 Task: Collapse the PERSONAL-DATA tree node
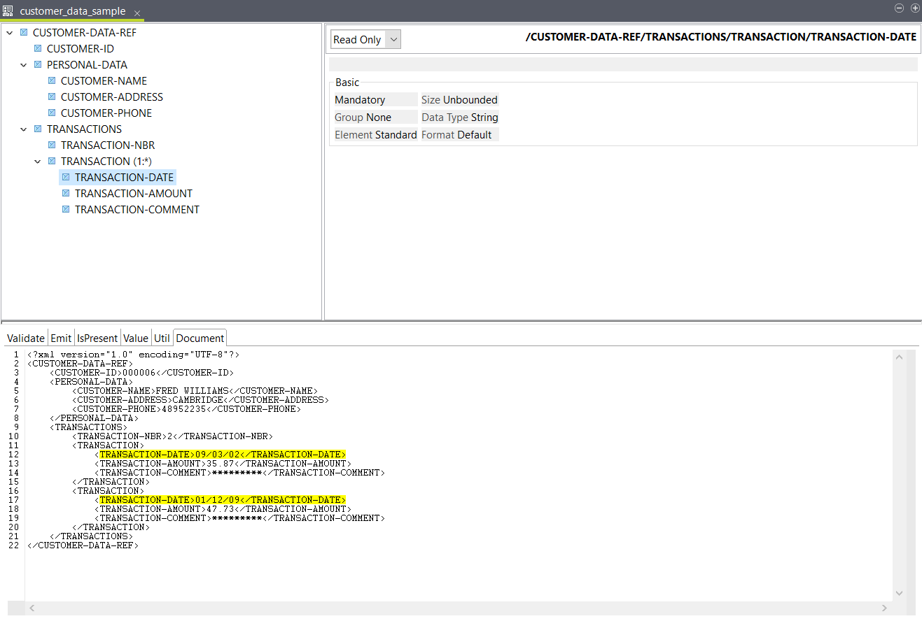pos(24,65)
